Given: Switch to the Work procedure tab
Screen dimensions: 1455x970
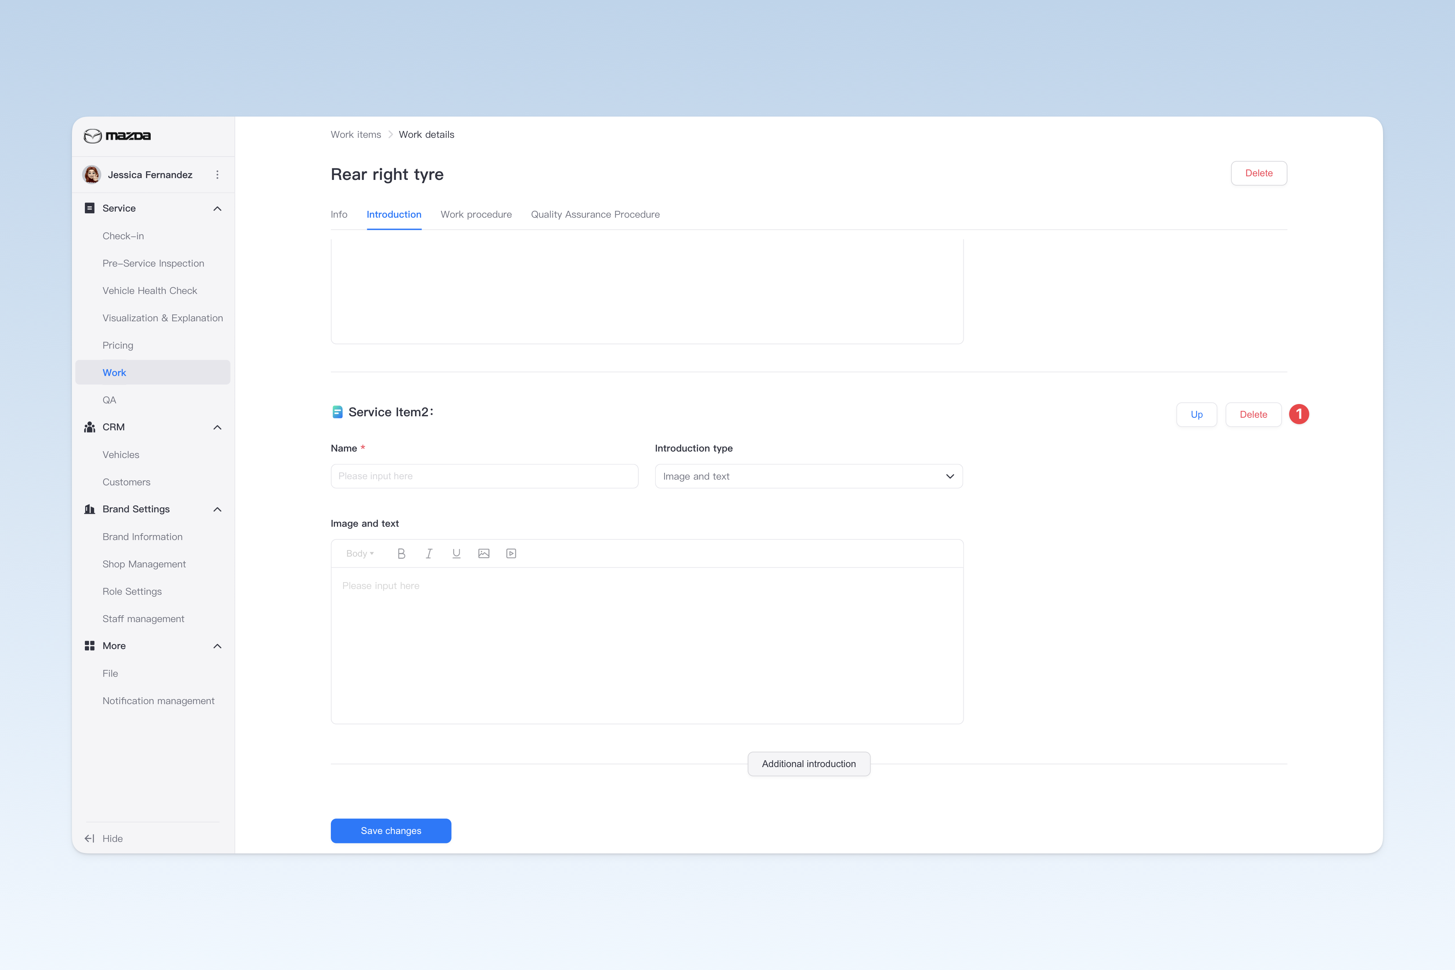Looking at the screenshot, I should tap(476, 215).
